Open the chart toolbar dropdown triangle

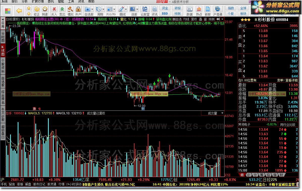[x=222, y=19]
